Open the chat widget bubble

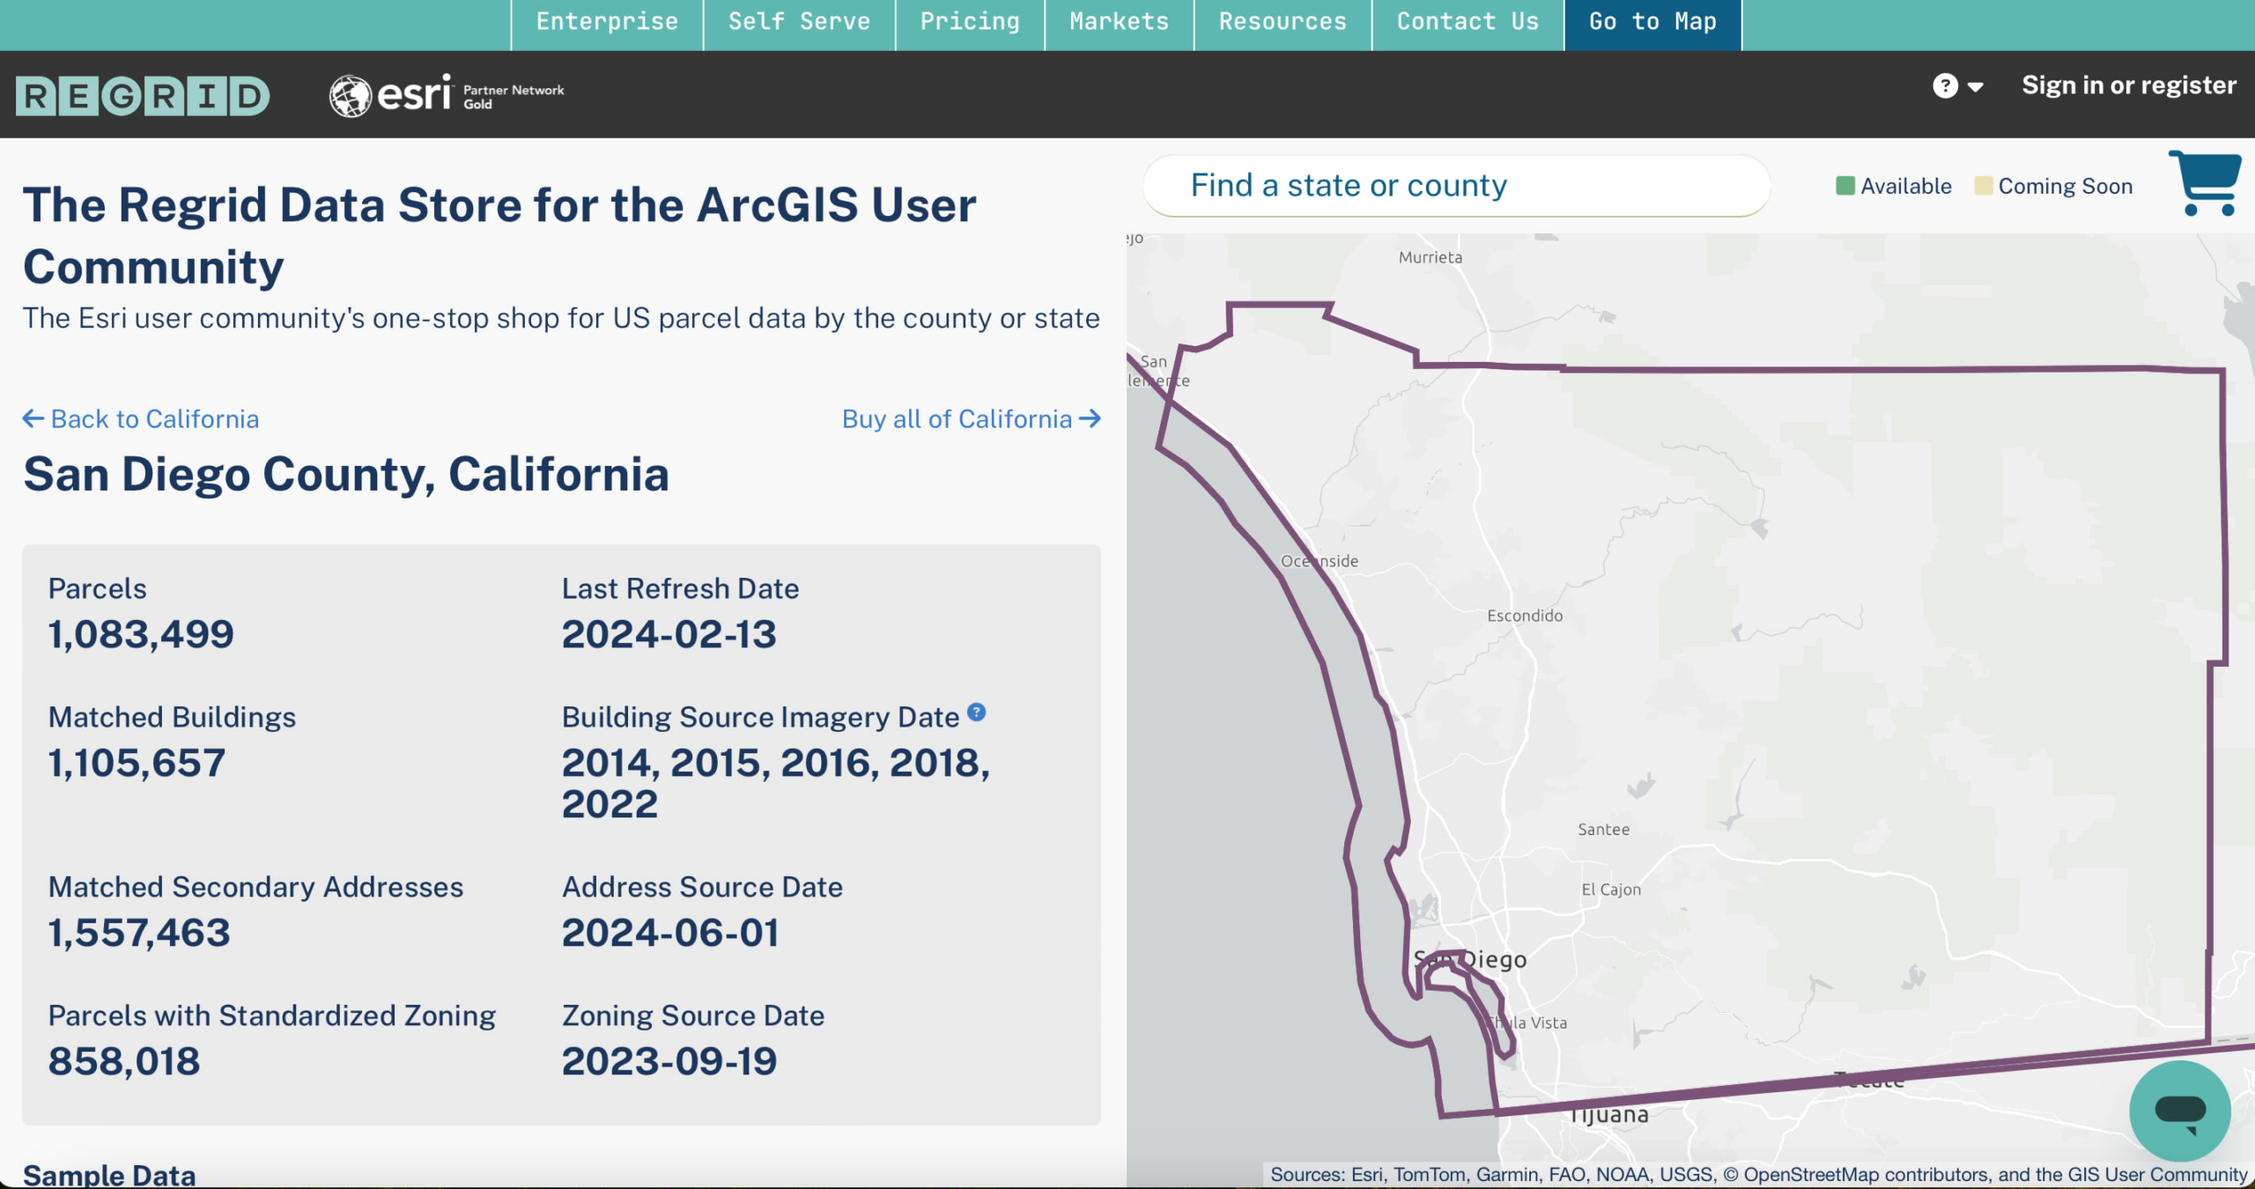pos(2181,1111)
